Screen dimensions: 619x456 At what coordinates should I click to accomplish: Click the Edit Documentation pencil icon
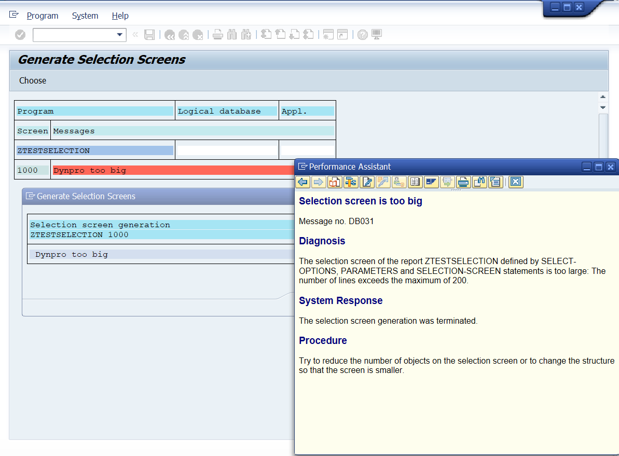click(x=367, y=182)
